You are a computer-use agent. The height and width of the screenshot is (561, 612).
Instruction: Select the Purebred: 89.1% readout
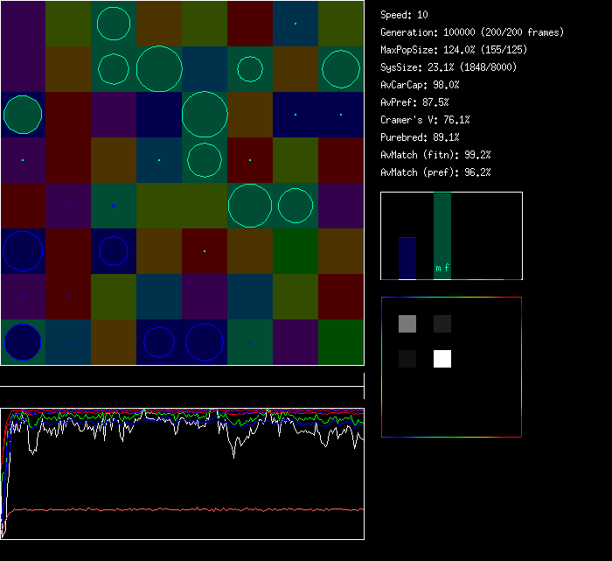tap(420, 137)
